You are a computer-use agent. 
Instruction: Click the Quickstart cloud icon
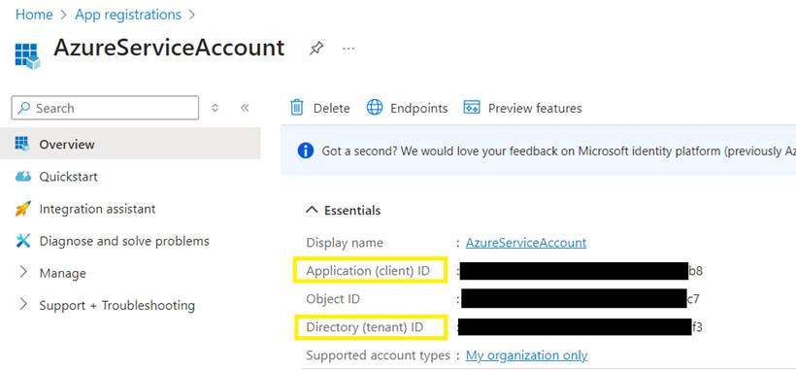click(x=23, y=177)
